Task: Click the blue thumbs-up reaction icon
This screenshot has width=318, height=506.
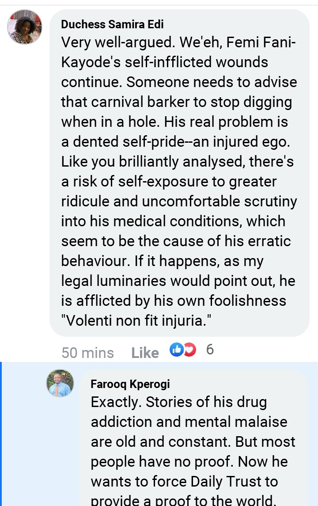Action: click(x=176, y=350)
